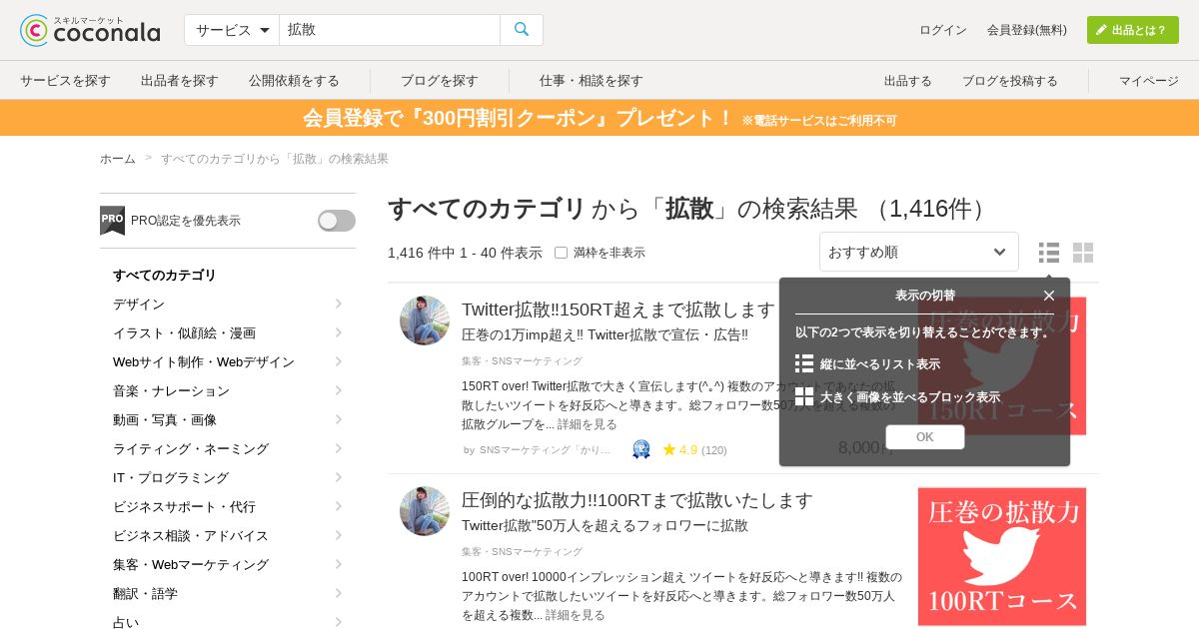Open 仕事・相談を探す menu
This screenshot has height=629, width=1199.
coord(592,80)
